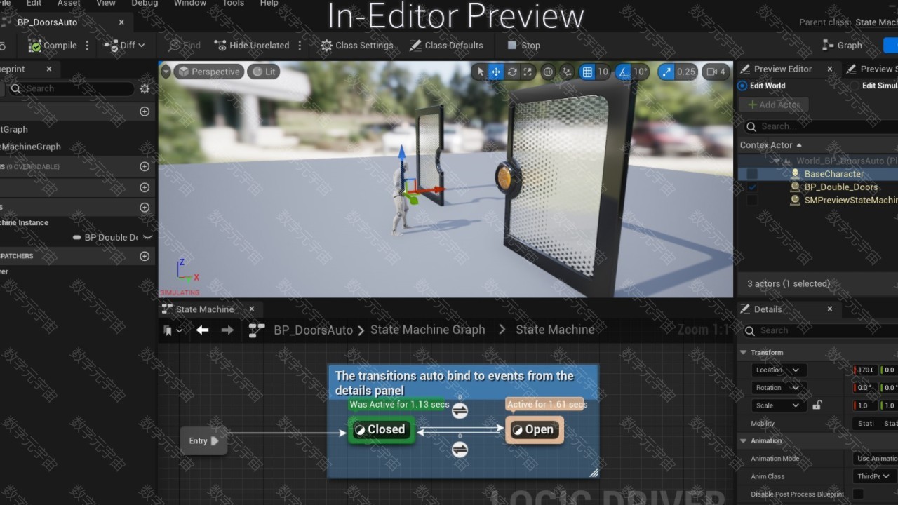Click the BP_DoorsAuto breadcrumb

(313, 330)
